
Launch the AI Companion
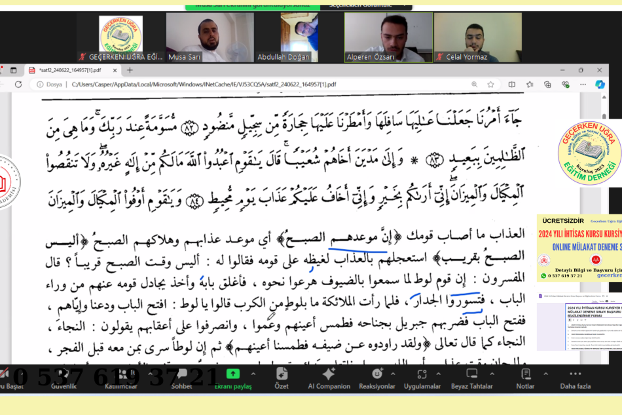[x=329, y=374]
